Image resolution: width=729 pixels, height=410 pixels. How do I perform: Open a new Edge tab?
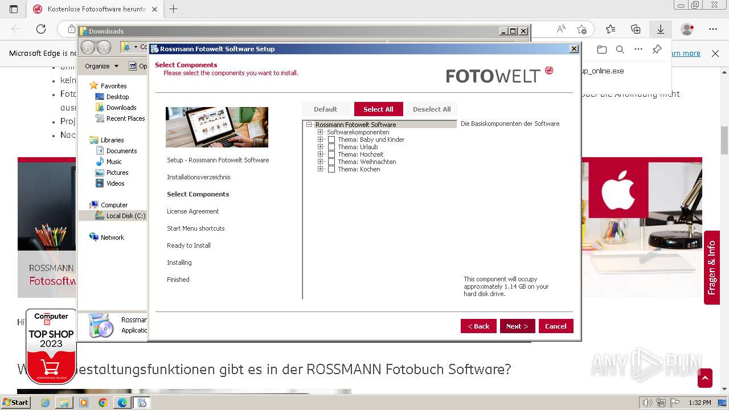pyautogui.click(x=174, y=9)
